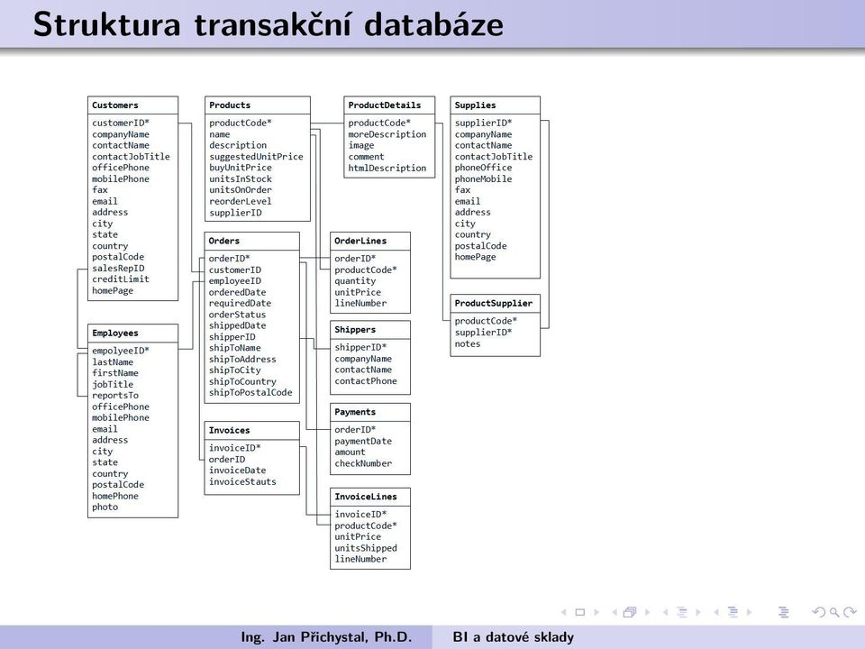Click 'reorderLevel' in Products table

point(241,201)
